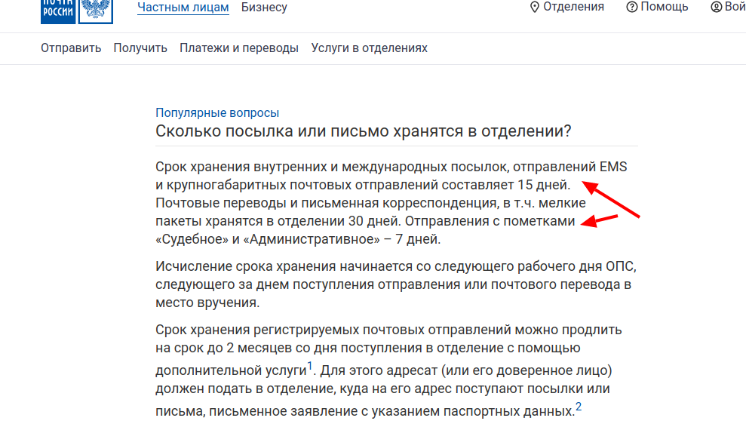Viewport: 746px width, 424px height.
Task: Switch to the Бизнесу tab
Action: [264, 7]
